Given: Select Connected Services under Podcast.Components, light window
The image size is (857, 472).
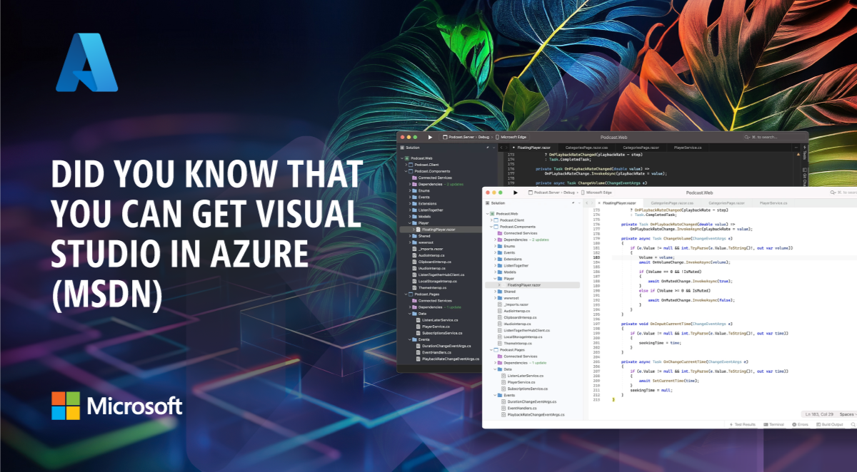Looking at the screenshot, I should (x=520, y=233).
